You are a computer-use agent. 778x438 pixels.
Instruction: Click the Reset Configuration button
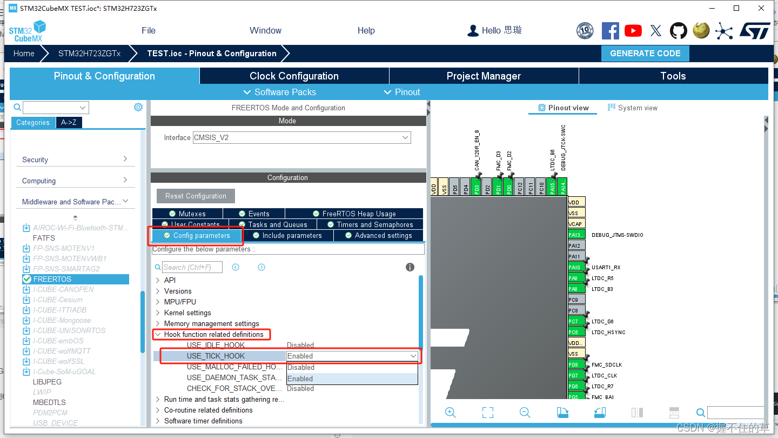[x=196, y=196]
